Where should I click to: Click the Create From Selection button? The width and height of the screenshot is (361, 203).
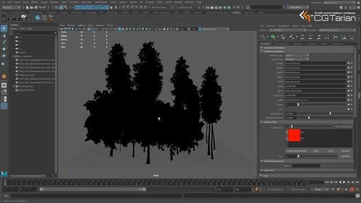[297, 151]
